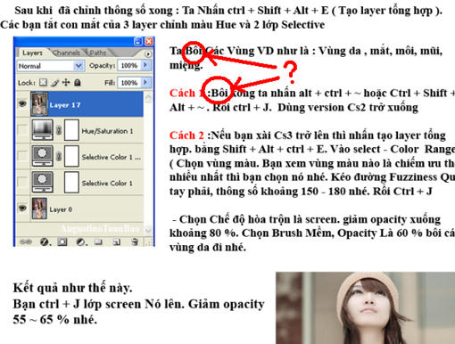Image resolution: width=455 pixels, height=344 pixels.
Task: Switch to the Paths tab
Action: (97, 53)
